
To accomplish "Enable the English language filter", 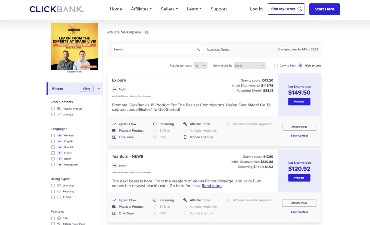I will tap(53, 141).
